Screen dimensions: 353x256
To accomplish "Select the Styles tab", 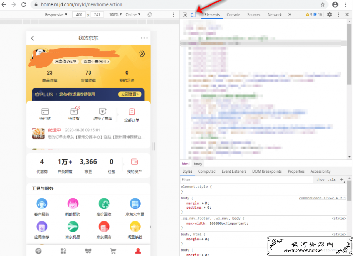I will [187, 171].
